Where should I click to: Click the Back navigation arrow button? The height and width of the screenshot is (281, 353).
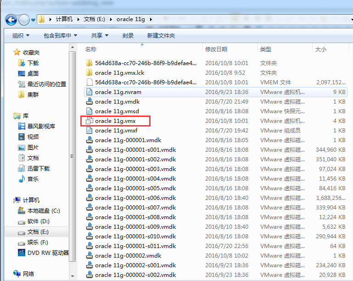click(11, 20)
